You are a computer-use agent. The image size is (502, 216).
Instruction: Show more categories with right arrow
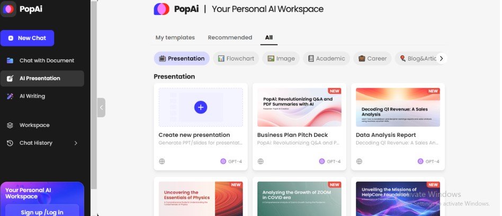(442, 59)
